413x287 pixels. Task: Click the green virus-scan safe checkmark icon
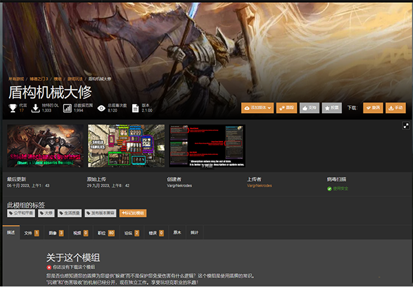[x=329, y=189]
